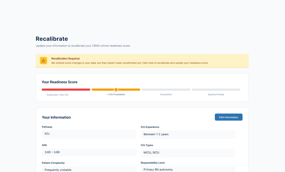Screen dimensions: 285x172
Task: Click the Responsibility Level field 'Primary RN autonomy'
Action: 188,169
